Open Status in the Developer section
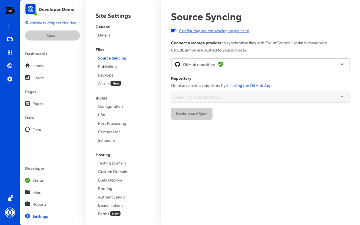360x225 pixels. [x=38, y=180]
